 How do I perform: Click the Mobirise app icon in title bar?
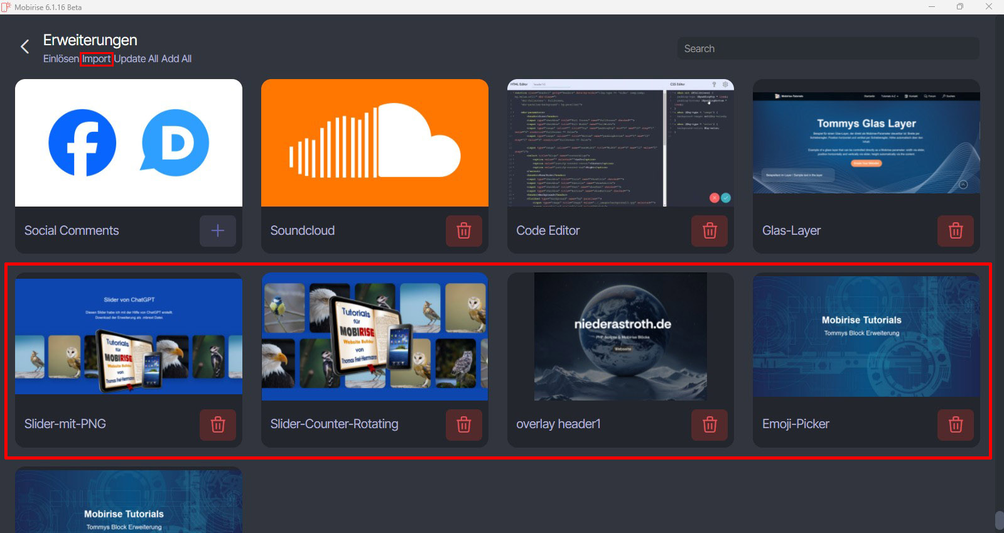6,7
